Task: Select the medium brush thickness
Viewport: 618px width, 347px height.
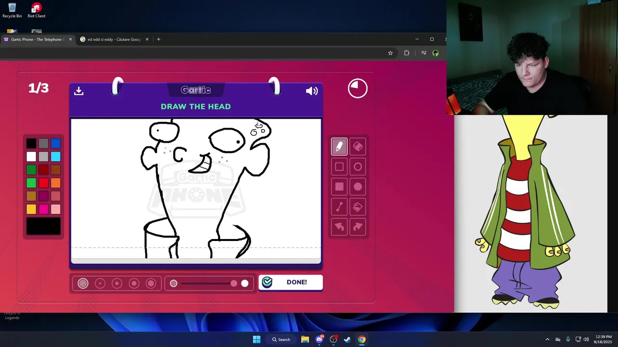Action: coord(117,283)
